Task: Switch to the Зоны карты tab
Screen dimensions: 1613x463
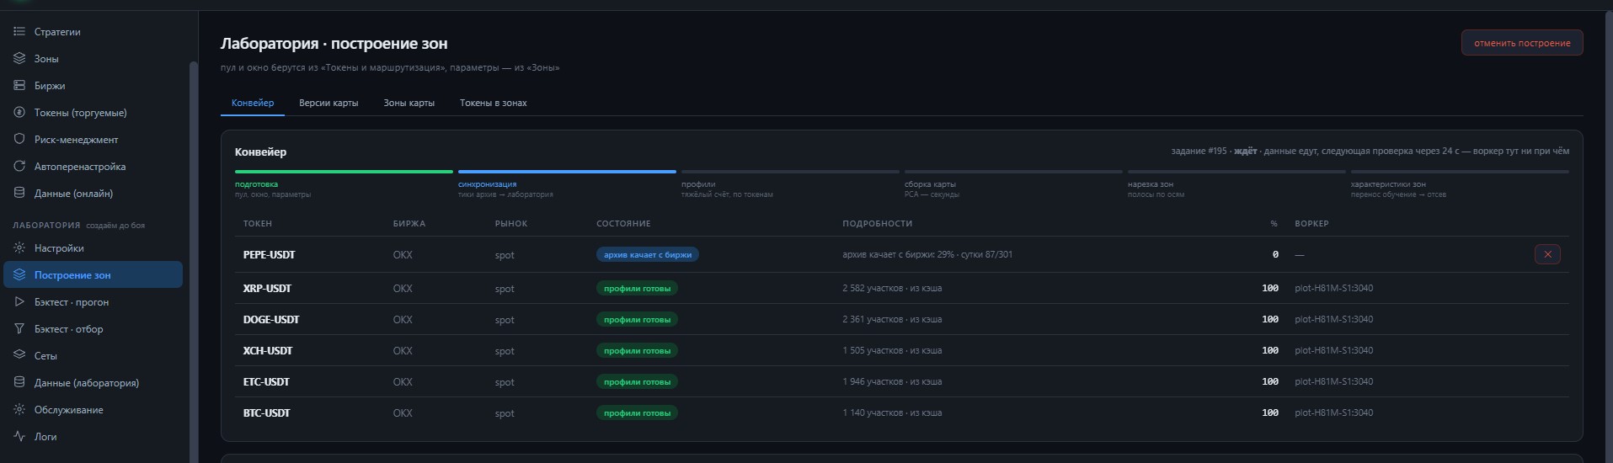Action: click(409, 103)
